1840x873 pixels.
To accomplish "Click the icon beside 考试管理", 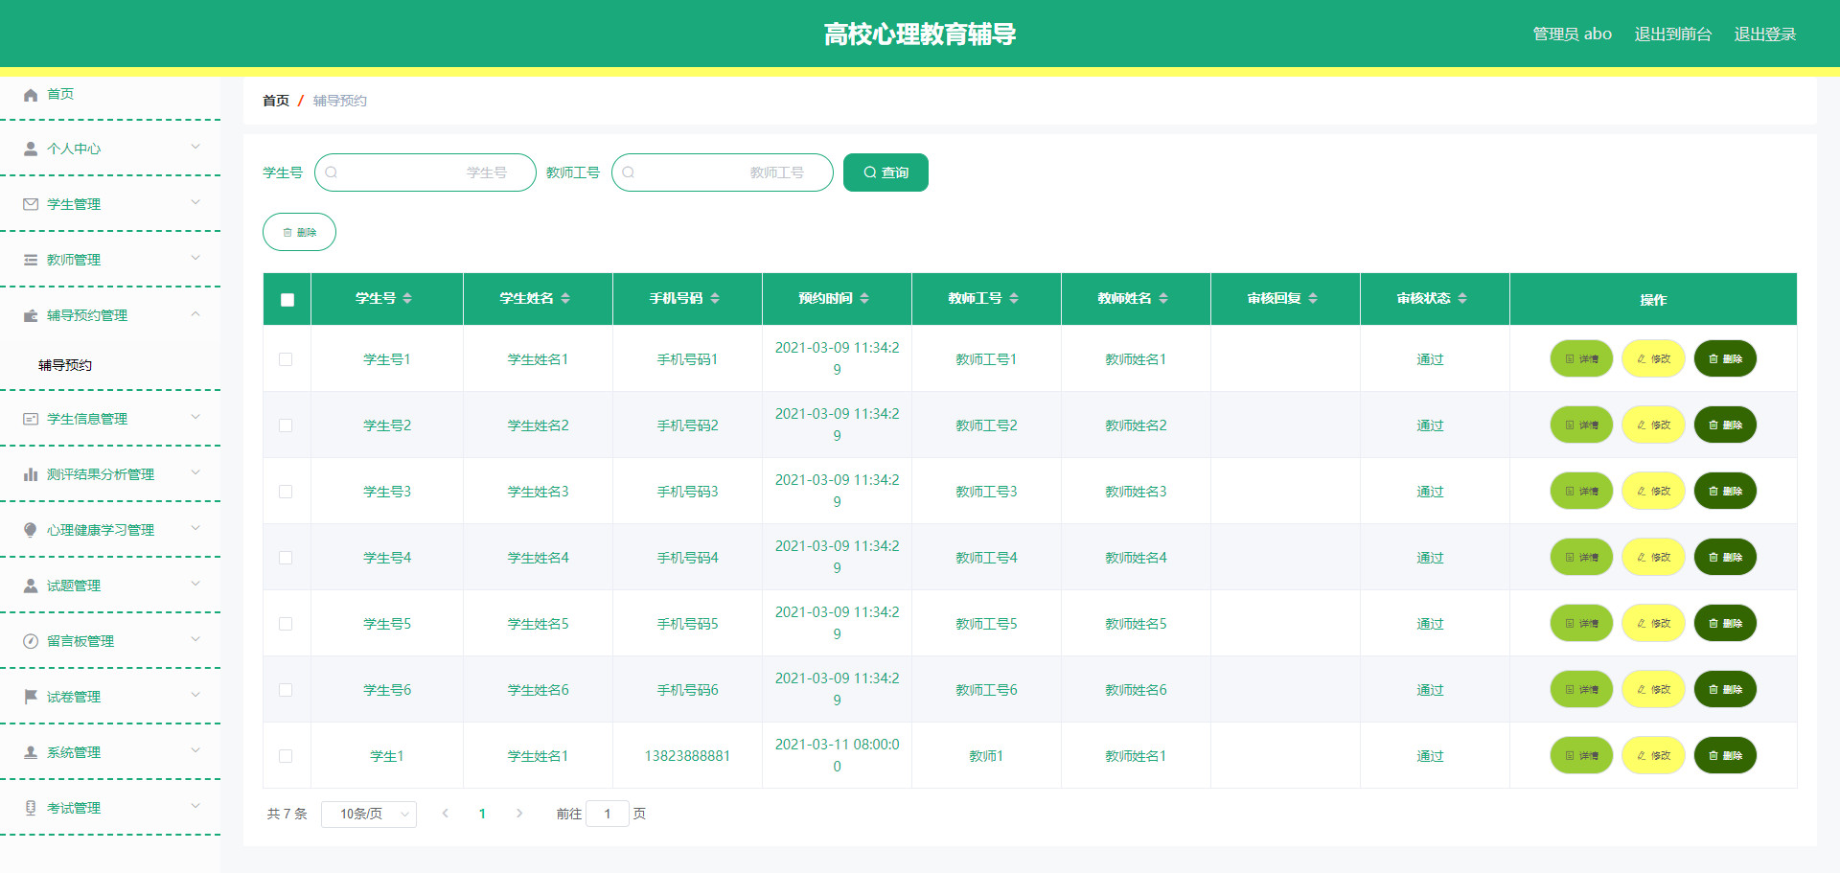I will (x=31, y=808).
